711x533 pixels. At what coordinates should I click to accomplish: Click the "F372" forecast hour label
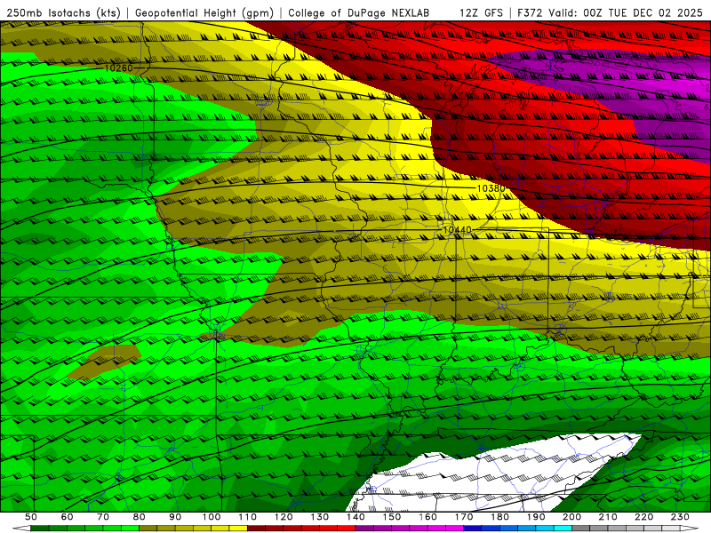[x=530, y=13]
